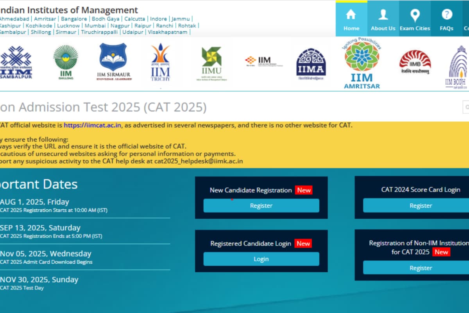469x313 pixels.
Task: Click the CAT 2025 Test Day text
Action: coord(22,288)
